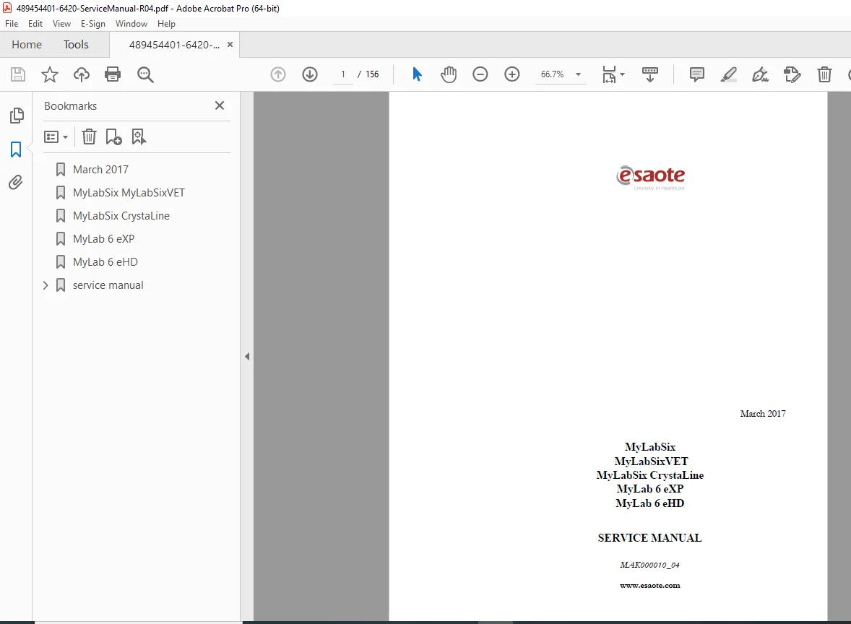The width and height of the screenshot is (851, 624).
Task: Delete selected bookmark trash icon
Action: 89,136
